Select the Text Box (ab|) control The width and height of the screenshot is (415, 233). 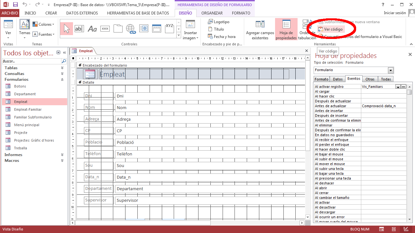click(x=79, y=29)
